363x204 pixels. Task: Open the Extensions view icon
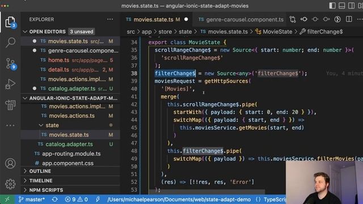coord(10,105)
